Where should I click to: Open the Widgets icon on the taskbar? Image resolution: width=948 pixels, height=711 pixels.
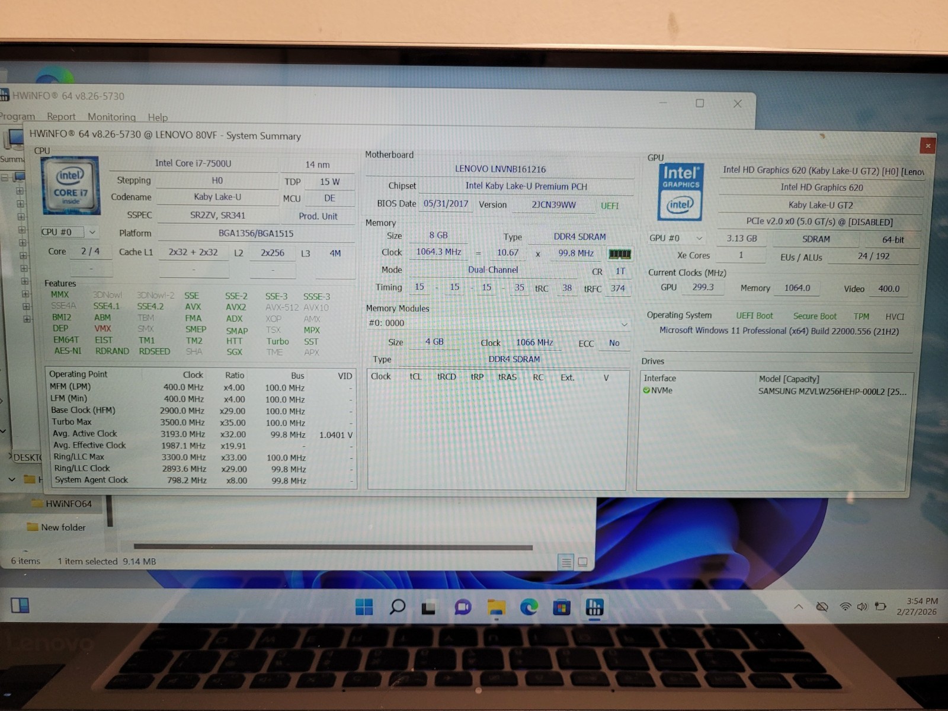20,605
